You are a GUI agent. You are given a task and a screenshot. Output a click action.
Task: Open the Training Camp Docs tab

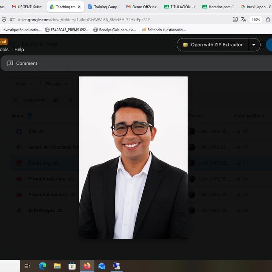[104, 7]
